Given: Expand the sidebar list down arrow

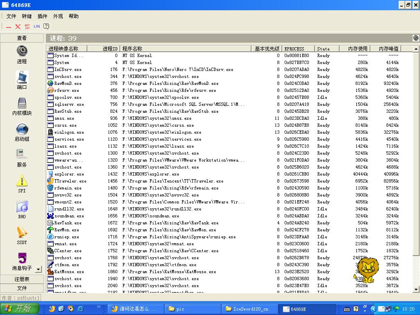Looking at the screenshot, I should pos(38,269).
